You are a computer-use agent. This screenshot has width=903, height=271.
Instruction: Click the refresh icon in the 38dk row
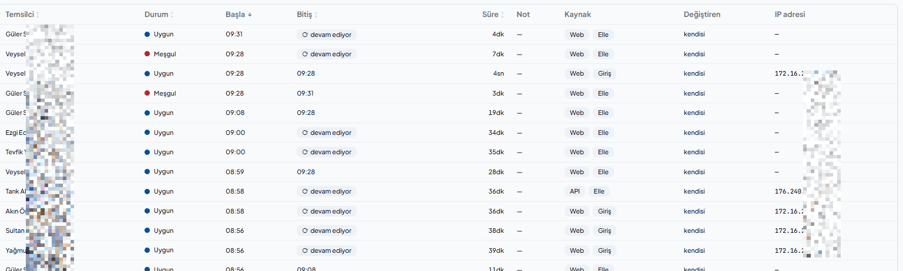(x=305, y=231)
